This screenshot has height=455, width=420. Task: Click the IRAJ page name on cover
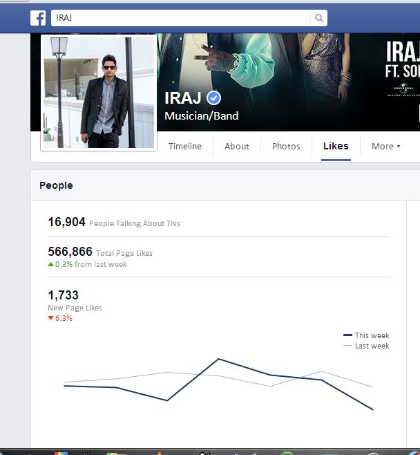click(x=183, y=98)
